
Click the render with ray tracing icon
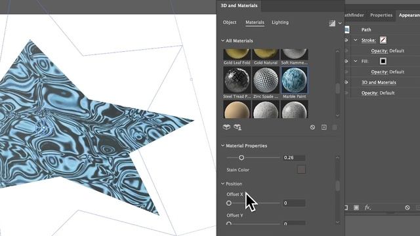tap(332, 23)
